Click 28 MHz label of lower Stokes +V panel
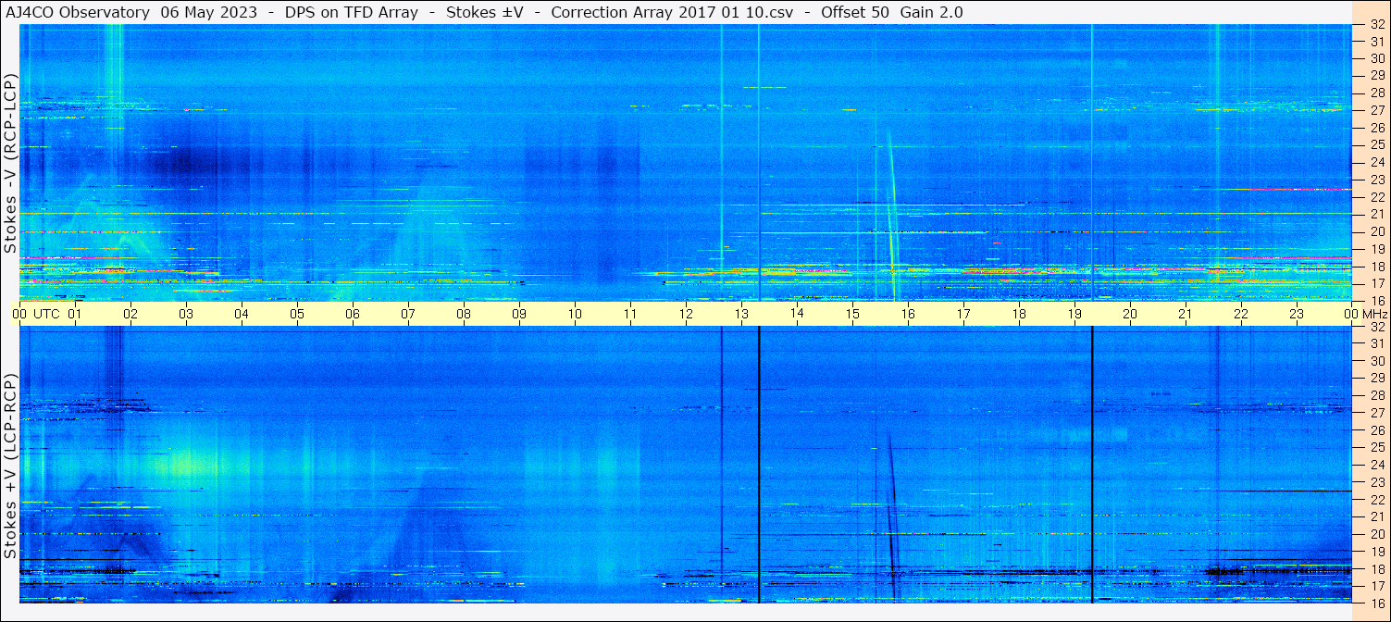 coord(1376,396)
